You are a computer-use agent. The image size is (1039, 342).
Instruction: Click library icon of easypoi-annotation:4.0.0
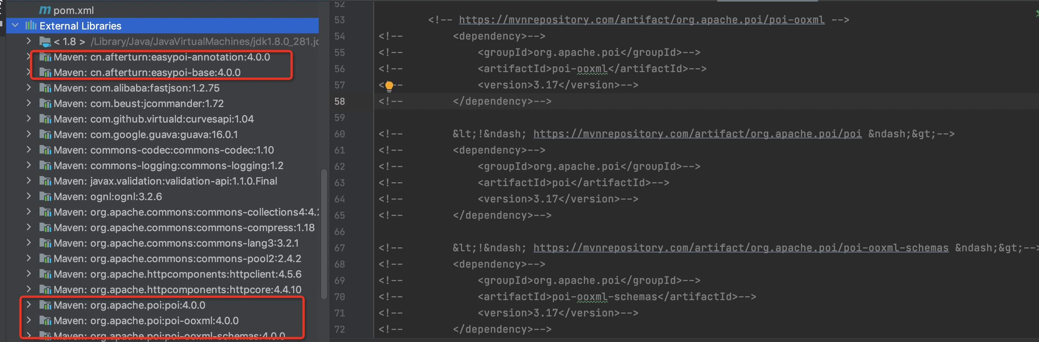pyautogui.click(x=45, y=57)
